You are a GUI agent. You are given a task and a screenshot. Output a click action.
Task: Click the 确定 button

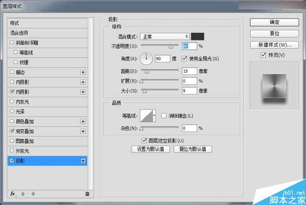pos(274,22)
